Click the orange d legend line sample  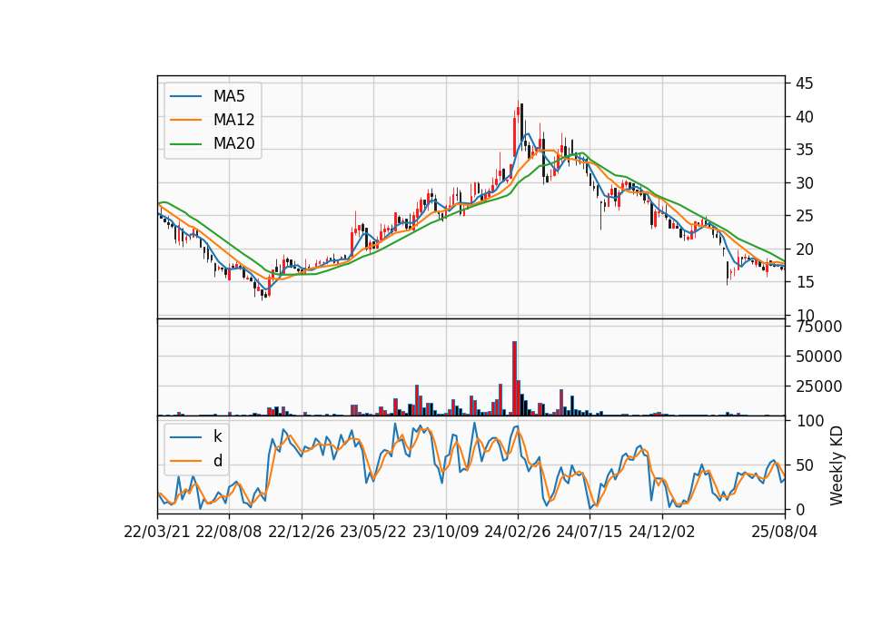point(185,461)
